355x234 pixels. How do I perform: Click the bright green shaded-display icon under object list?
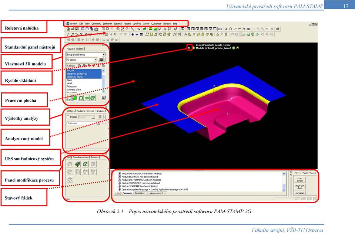tap(75, 98)
